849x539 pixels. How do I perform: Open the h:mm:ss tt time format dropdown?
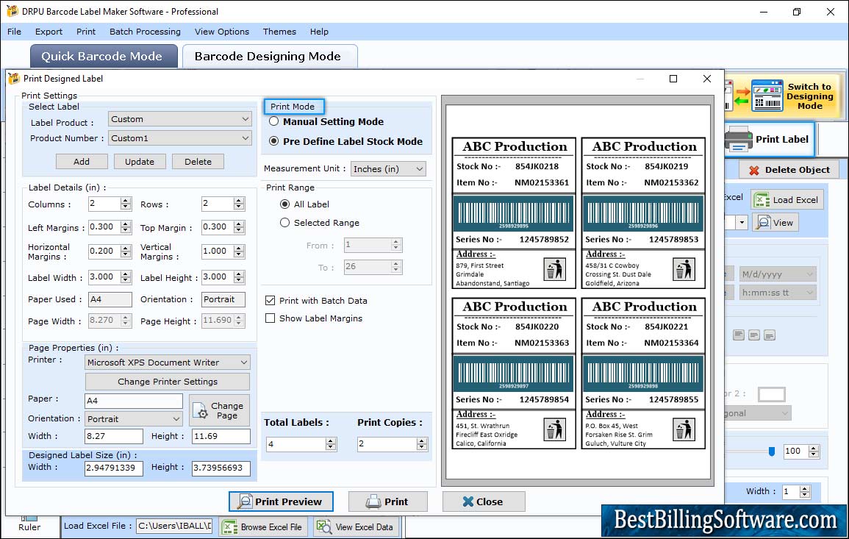[778, 293]
